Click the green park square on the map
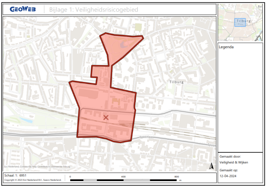 pyautogui.click(x=138, y=27)
